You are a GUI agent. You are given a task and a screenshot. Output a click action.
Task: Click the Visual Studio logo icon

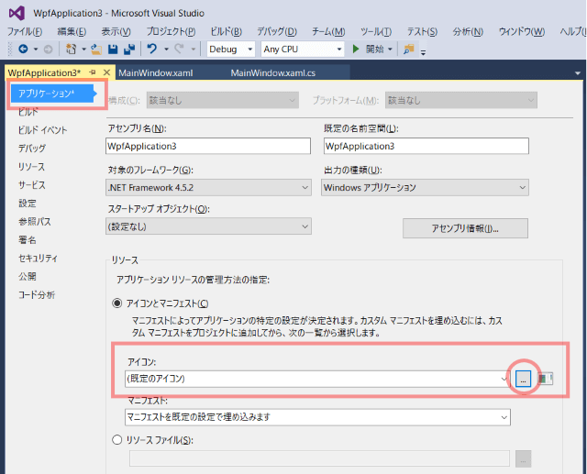[x=17, y=13]
